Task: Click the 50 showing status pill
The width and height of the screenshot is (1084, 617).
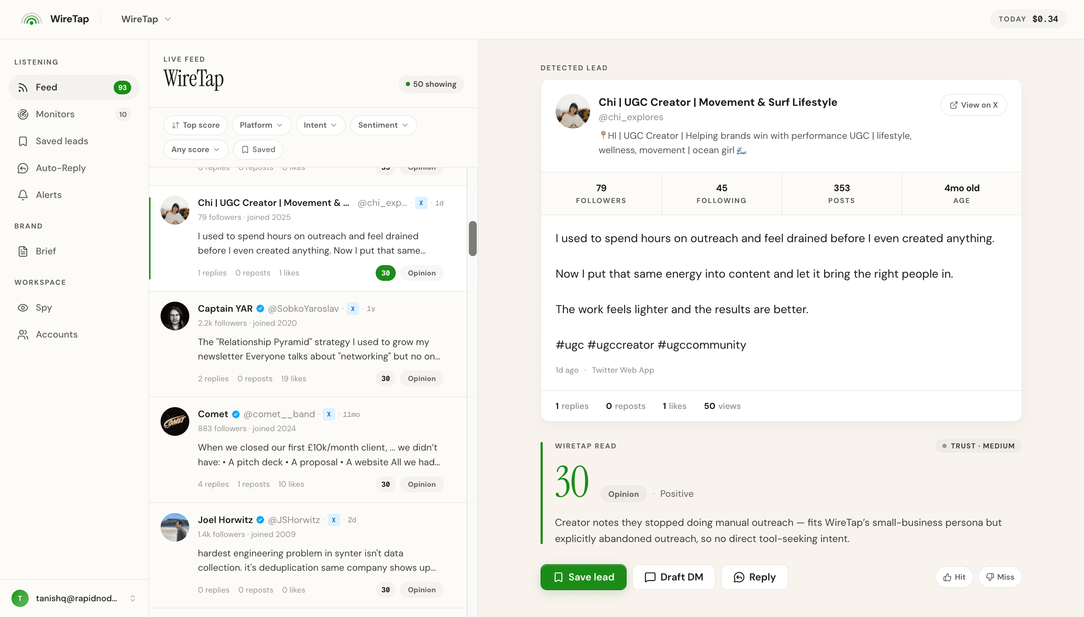Action: (431, 84)
